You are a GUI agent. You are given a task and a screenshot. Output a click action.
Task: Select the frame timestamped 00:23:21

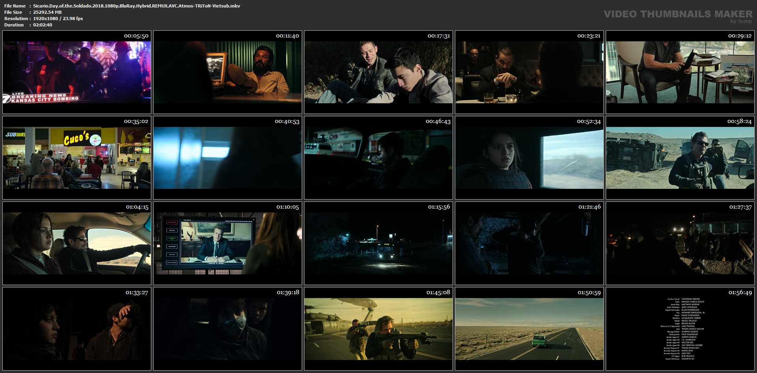point(529,72)
